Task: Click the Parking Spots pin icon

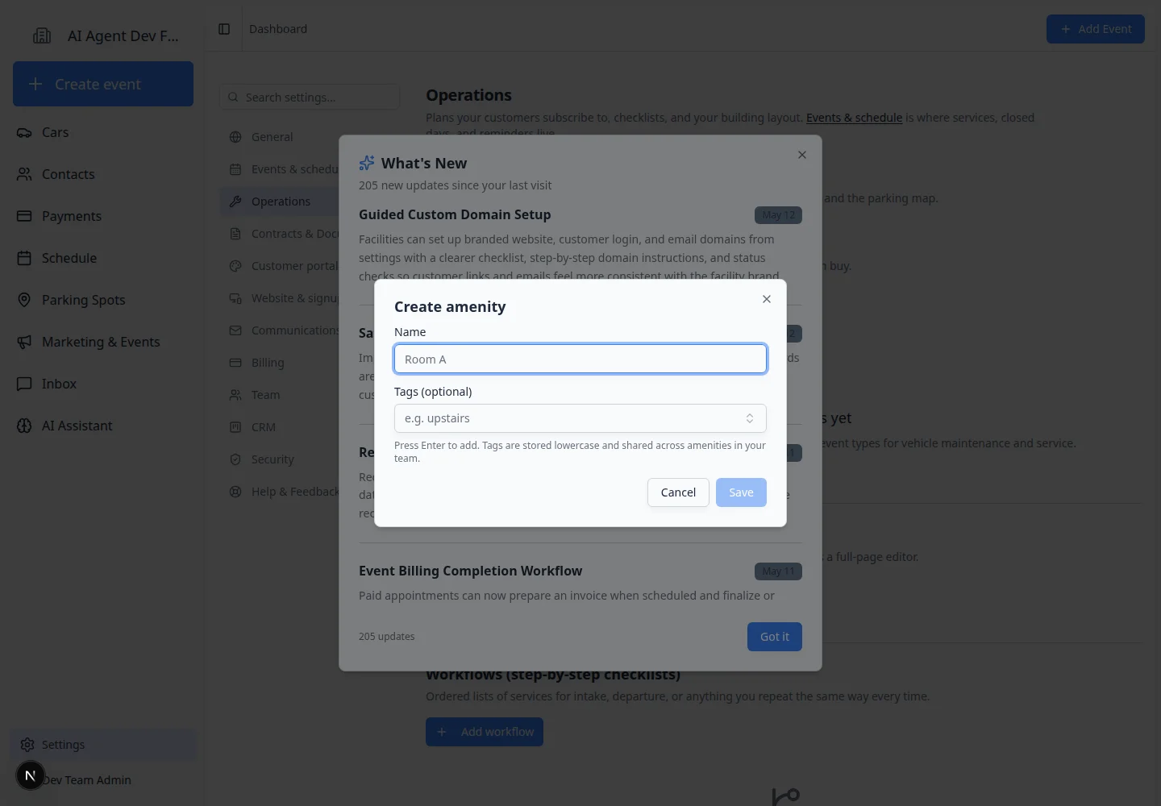Action: coord(24,300)
